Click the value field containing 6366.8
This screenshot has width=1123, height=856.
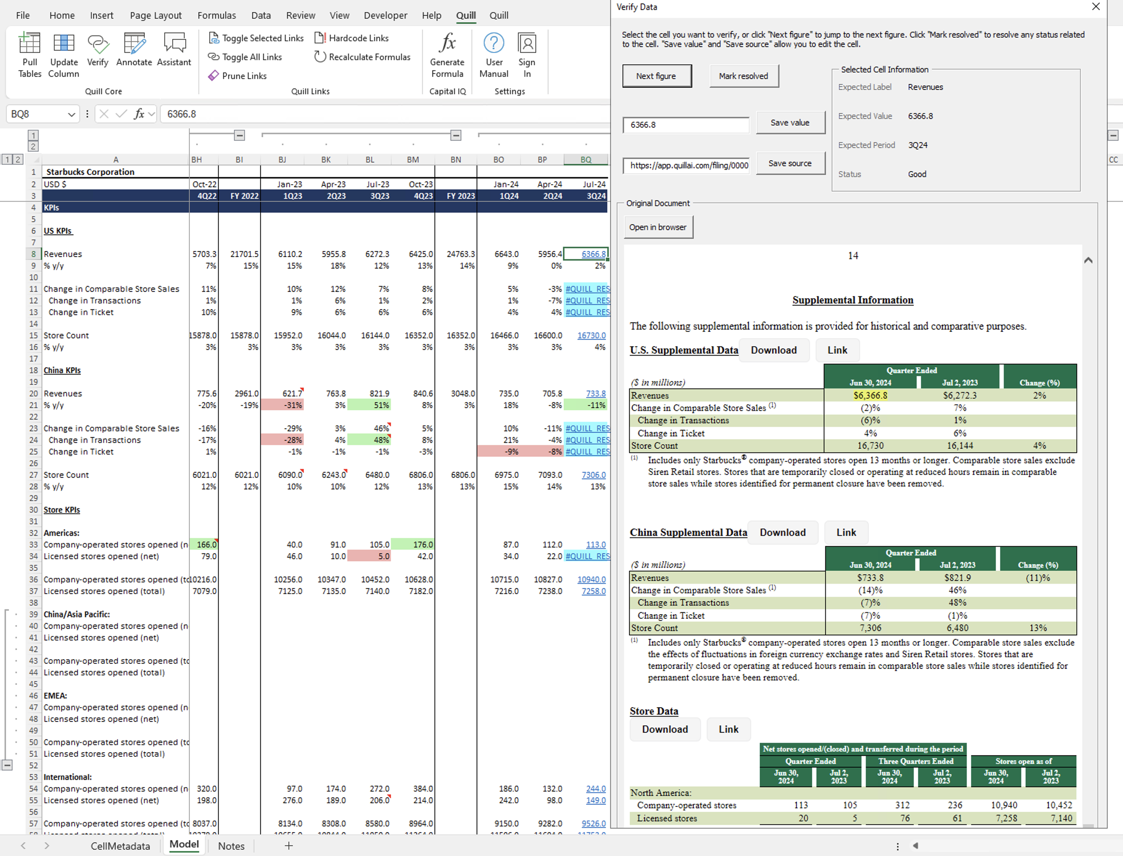coord(686,125)
